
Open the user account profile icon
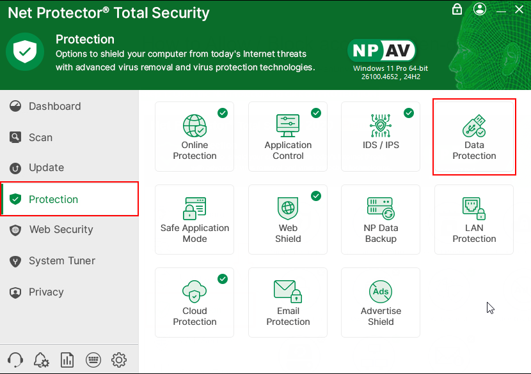click(480, 10)
